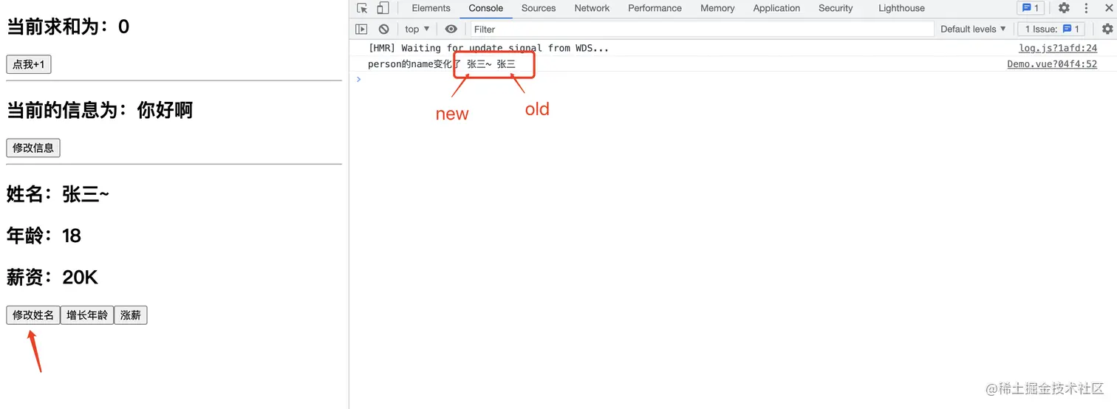Open the log.js?1afd:24 source link
The image size is (1117, 409).
click(x=1058, y=48)
